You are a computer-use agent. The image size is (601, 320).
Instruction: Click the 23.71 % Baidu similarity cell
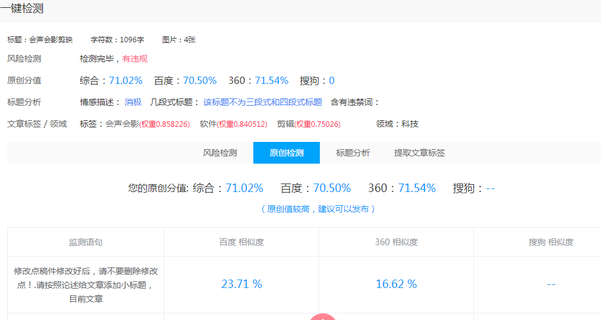(x=241, y=284)
